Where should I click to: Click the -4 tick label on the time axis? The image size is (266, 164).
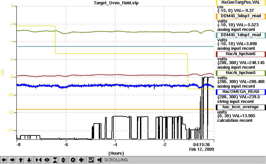[x=115, y=145]
